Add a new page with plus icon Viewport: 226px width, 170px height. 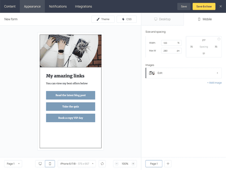click(x=168, y=164)
